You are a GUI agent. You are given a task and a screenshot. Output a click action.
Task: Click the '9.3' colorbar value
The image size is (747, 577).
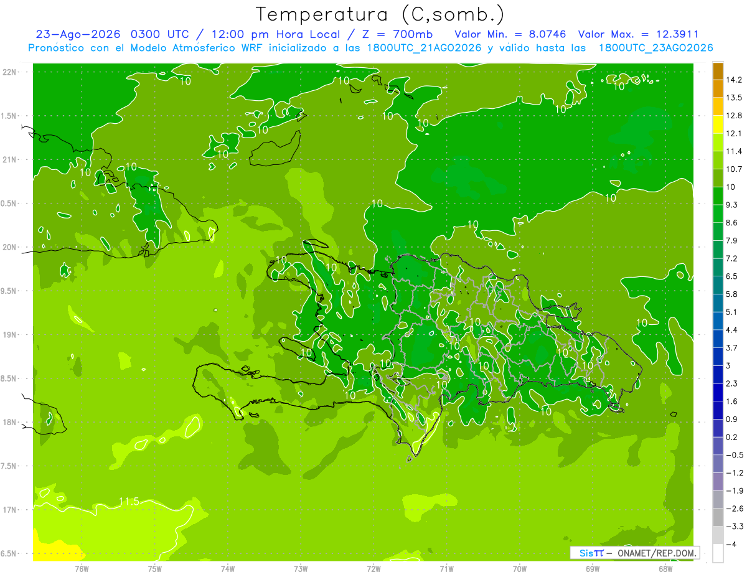731,205
